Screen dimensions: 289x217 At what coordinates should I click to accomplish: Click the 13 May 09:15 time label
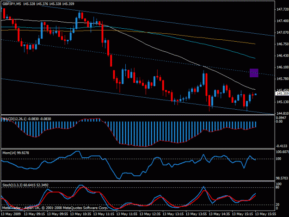[35, 214]
